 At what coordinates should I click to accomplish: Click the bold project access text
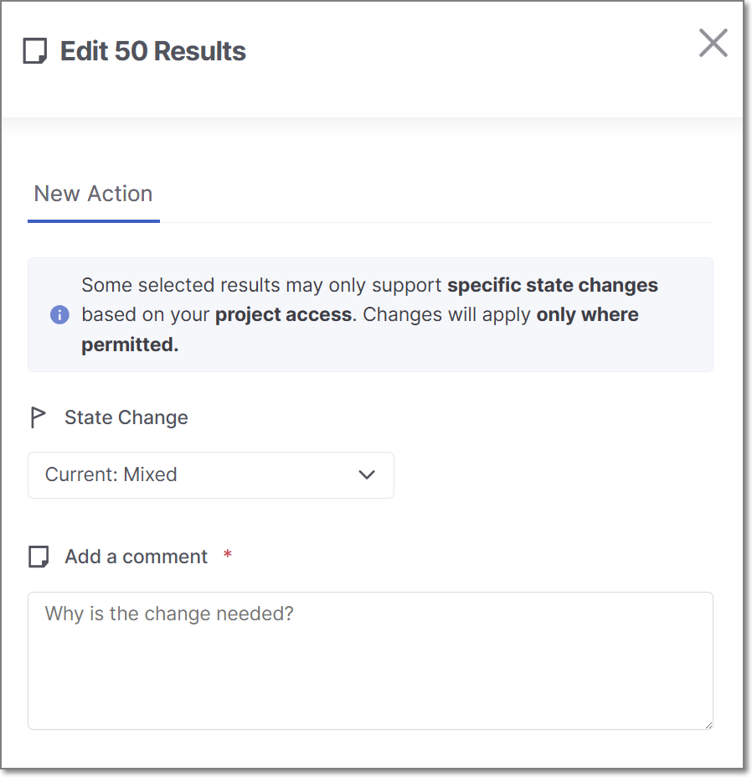[284, 315]
